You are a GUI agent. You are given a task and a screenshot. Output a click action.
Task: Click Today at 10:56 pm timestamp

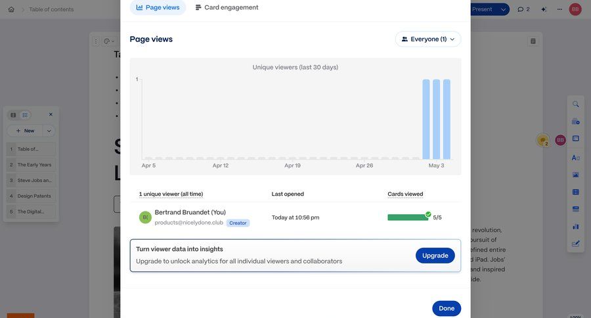[x=295, y=217]
